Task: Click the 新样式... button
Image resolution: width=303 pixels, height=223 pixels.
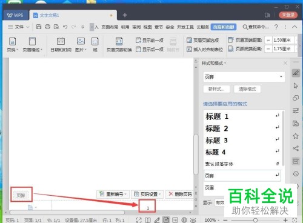Action: [x=216, y=89]
